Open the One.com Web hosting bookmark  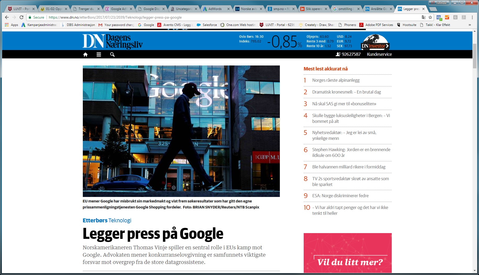(238, 25)
